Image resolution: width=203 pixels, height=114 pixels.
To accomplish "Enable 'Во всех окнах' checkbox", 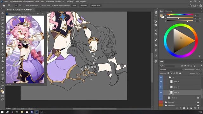I will coord(40,6).
